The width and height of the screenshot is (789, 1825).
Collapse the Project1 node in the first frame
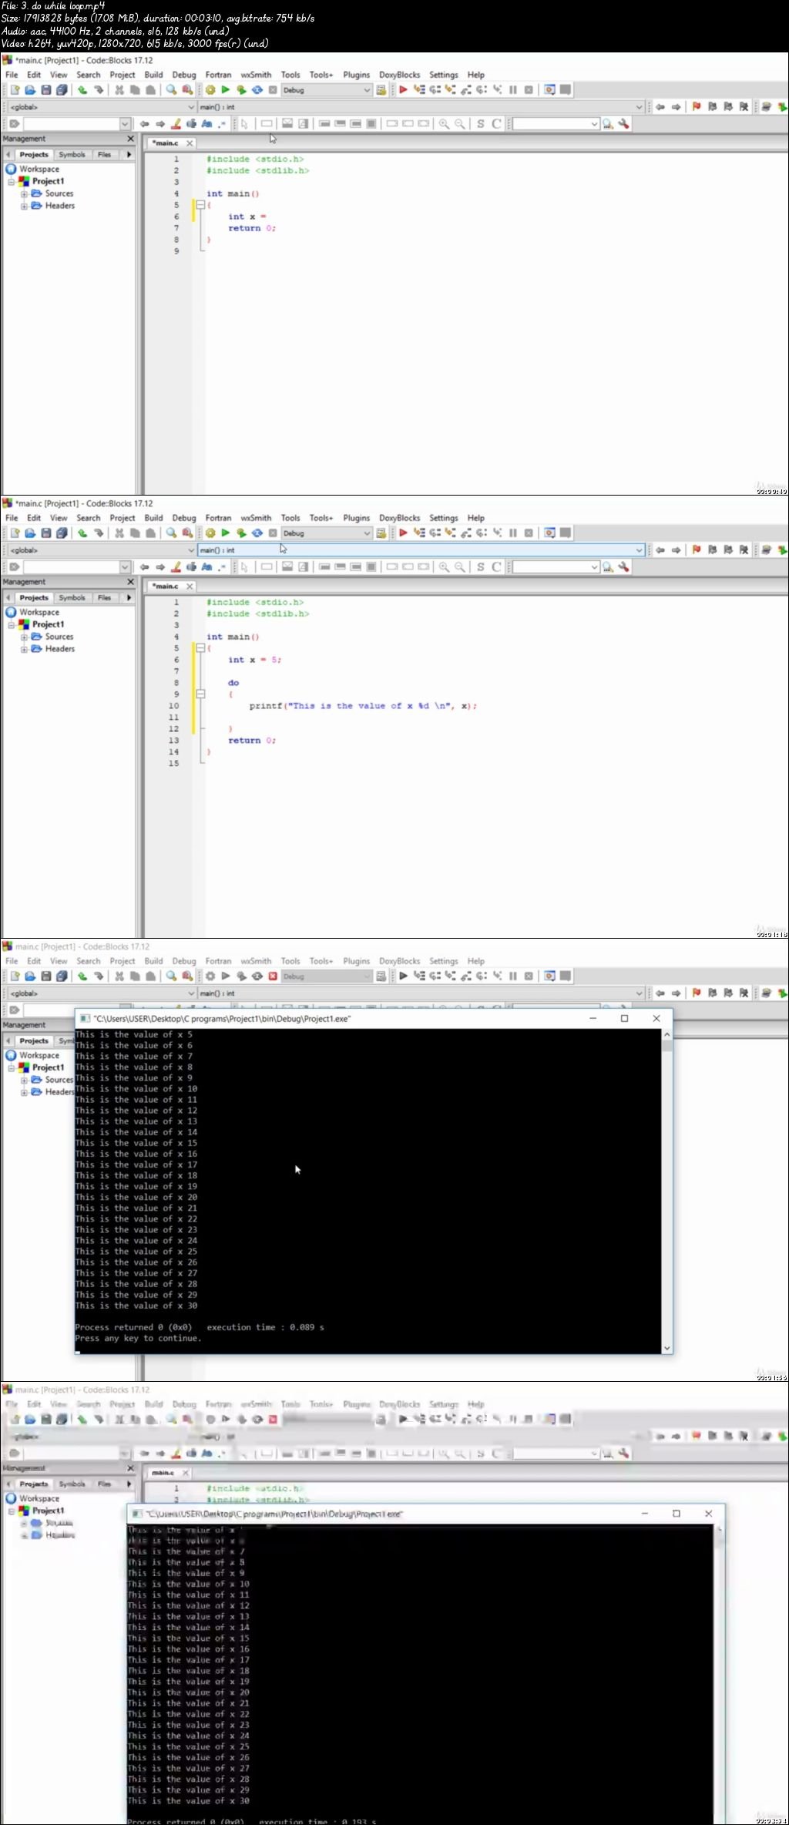click(12, 182)
